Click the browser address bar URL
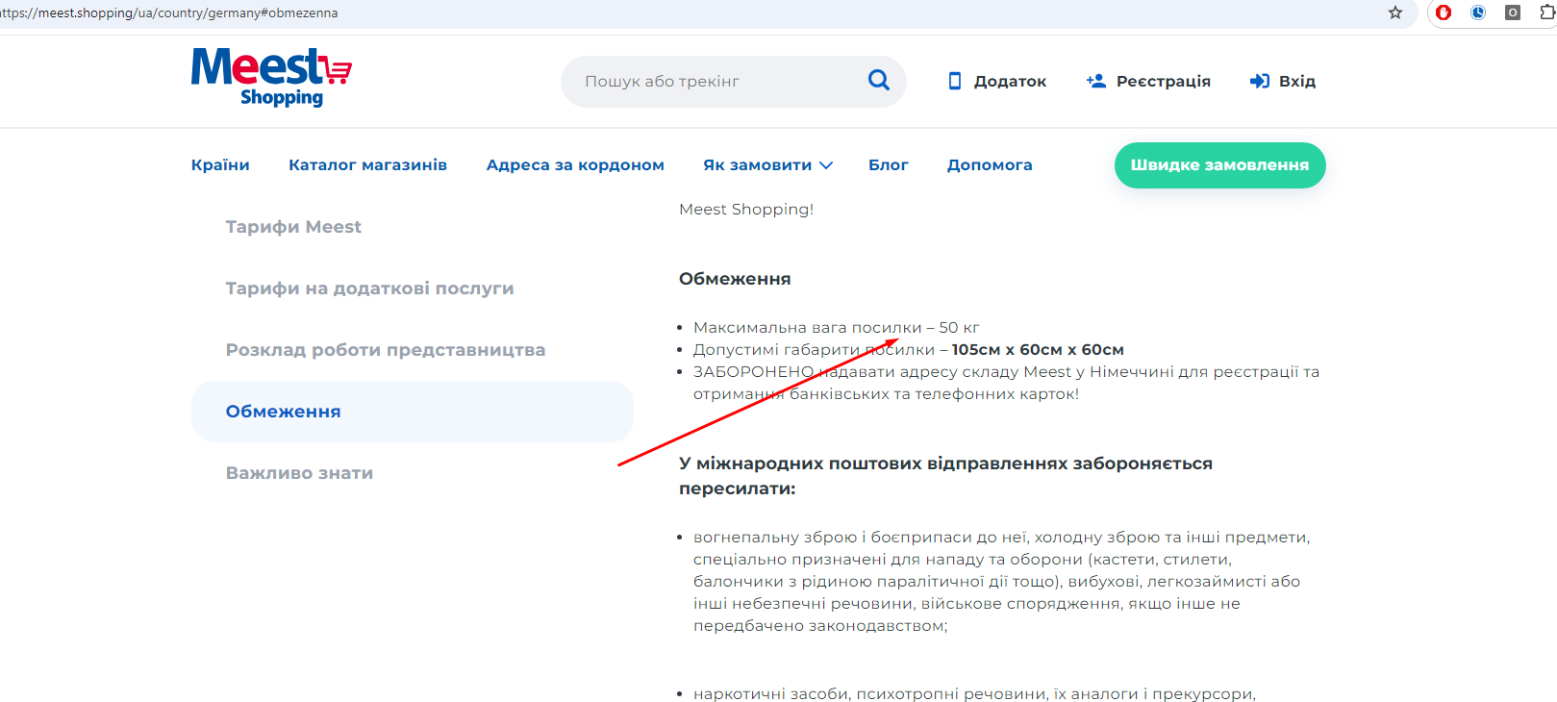Viewport: 1557px width, 702px height. pyautogui.click(x=169, y=13)
